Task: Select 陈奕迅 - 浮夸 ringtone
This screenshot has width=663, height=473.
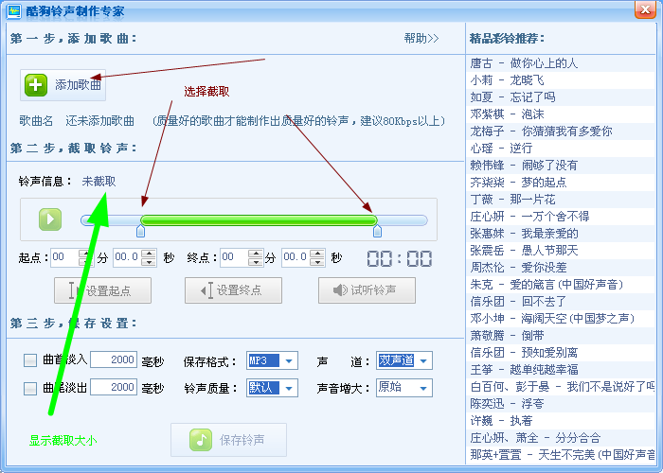Action: [561, 404]
